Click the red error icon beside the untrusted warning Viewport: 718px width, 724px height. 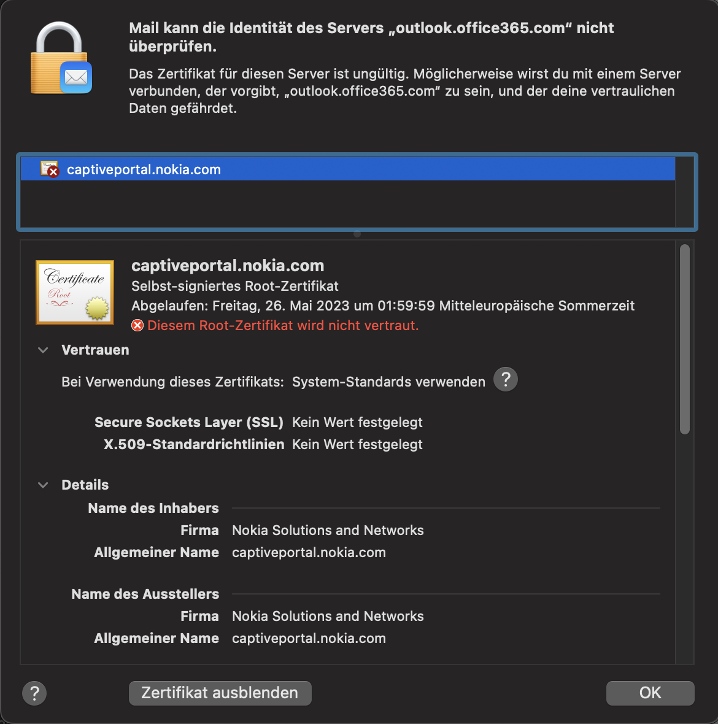137,325
